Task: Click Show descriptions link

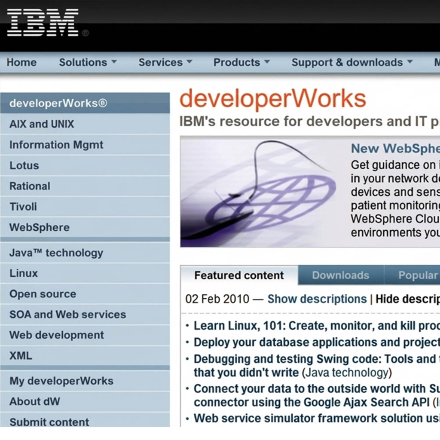Action: click(317, 299)
